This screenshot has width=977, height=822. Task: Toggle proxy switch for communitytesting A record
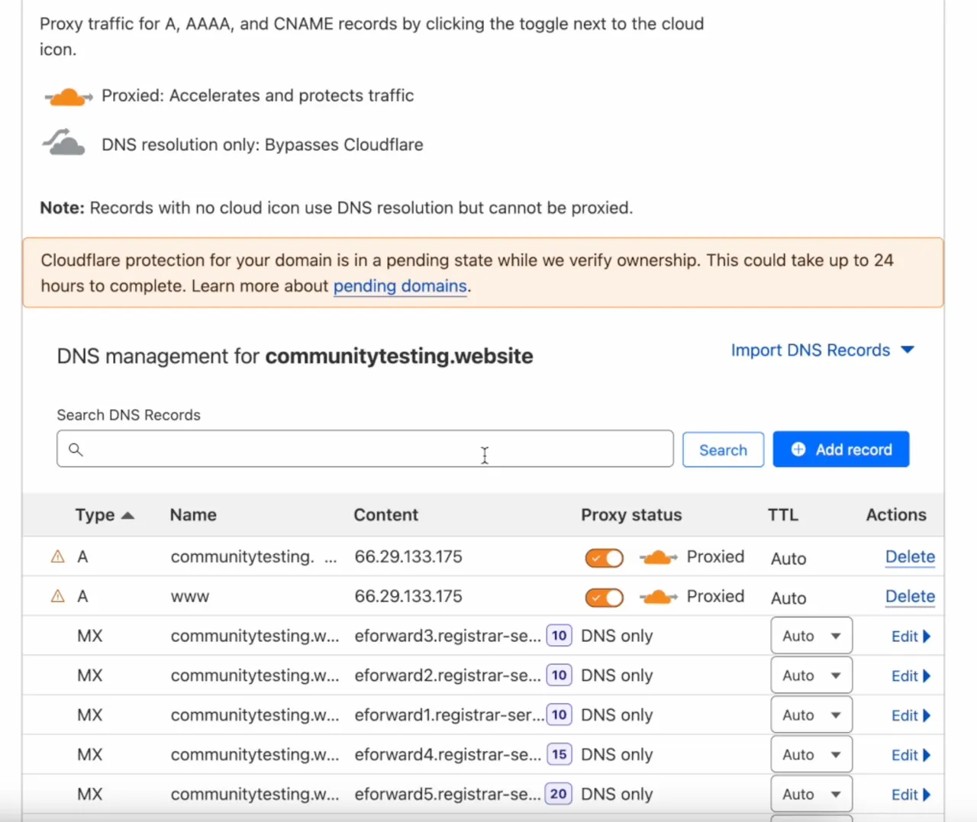click(x=605, y=558)
